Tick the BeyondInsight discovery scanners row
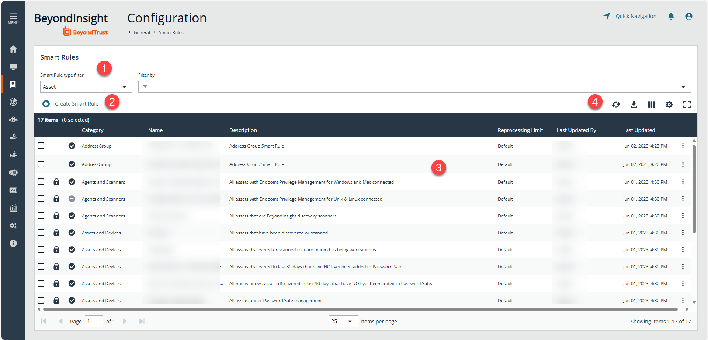 click(41, 216)
